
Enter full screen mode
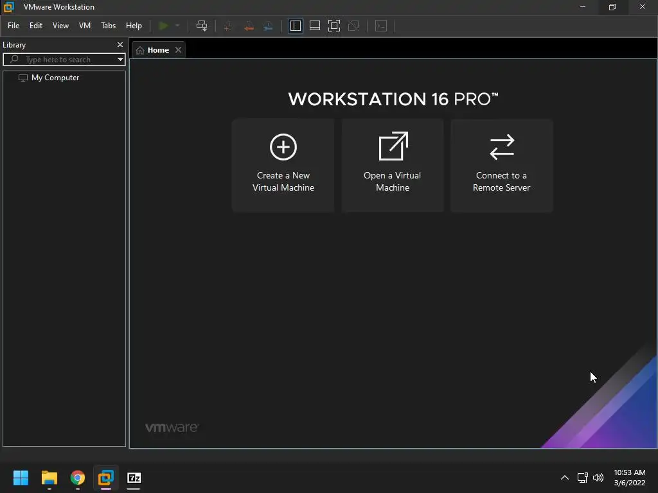coord(334,26)
